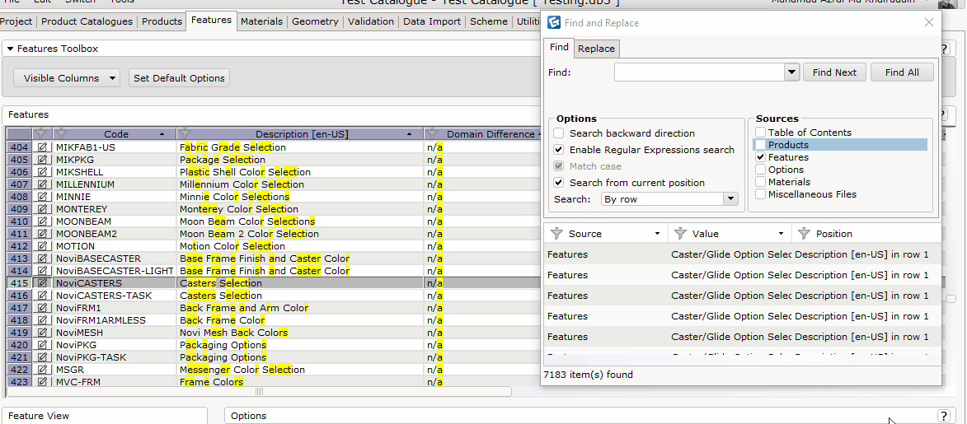Open help for the Options panel
Viewport: 967px width, 424px height.
tap(943, 416)
